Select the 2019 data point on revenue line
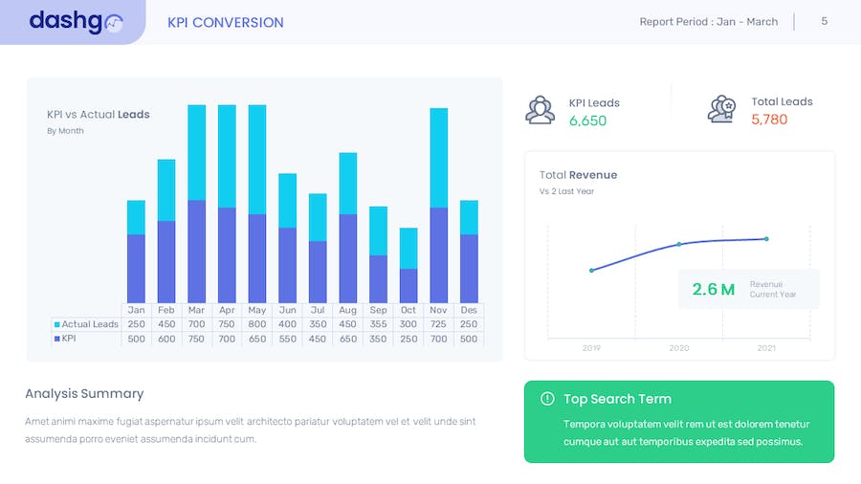 click(x=591, y=271)
